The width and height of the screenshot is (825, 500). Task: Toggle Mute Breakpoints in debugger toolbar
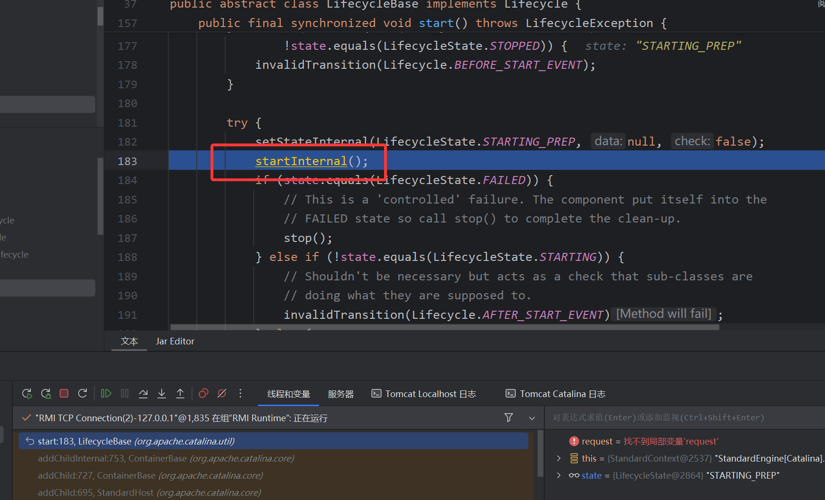click(222, 393)
